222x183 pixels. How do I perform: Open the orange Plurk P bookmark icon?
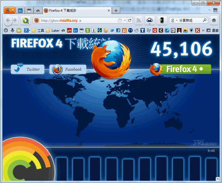(124, 30)
